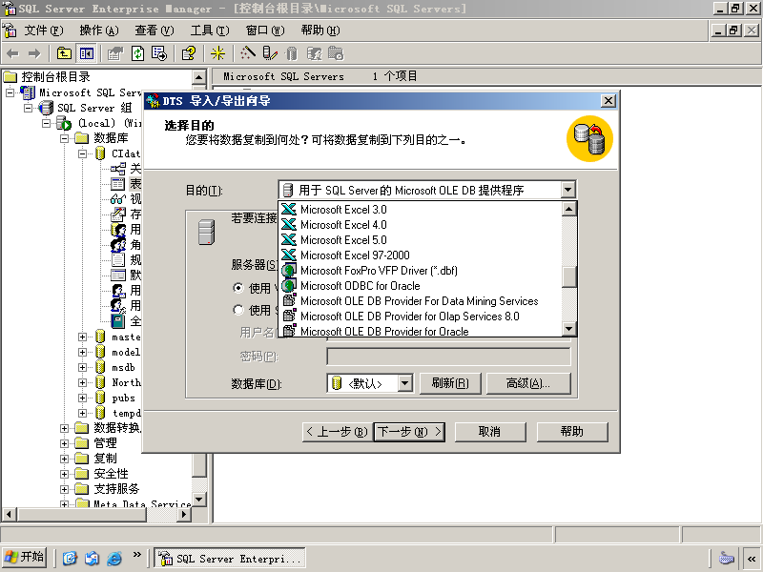Click the 上一步(B) back button

338,432
